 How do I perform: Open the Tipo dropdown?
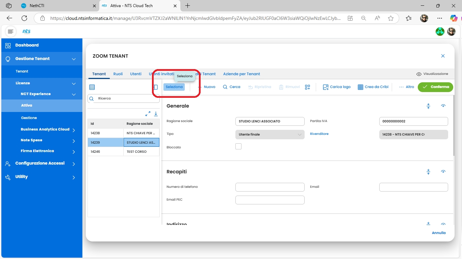270,135
